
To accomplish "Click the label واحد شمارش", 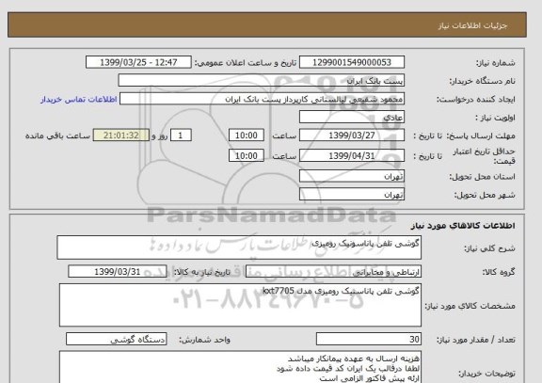I will (x=204, y=340).
